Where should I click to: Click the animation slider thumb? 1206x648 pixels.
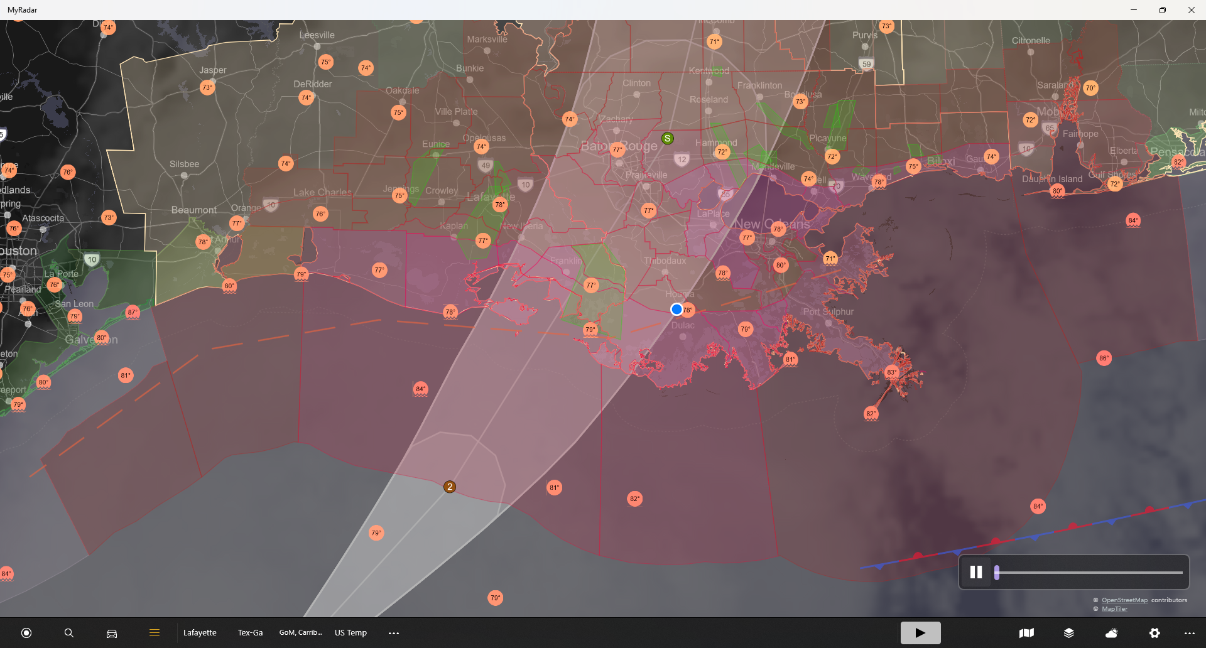(997, 572)
